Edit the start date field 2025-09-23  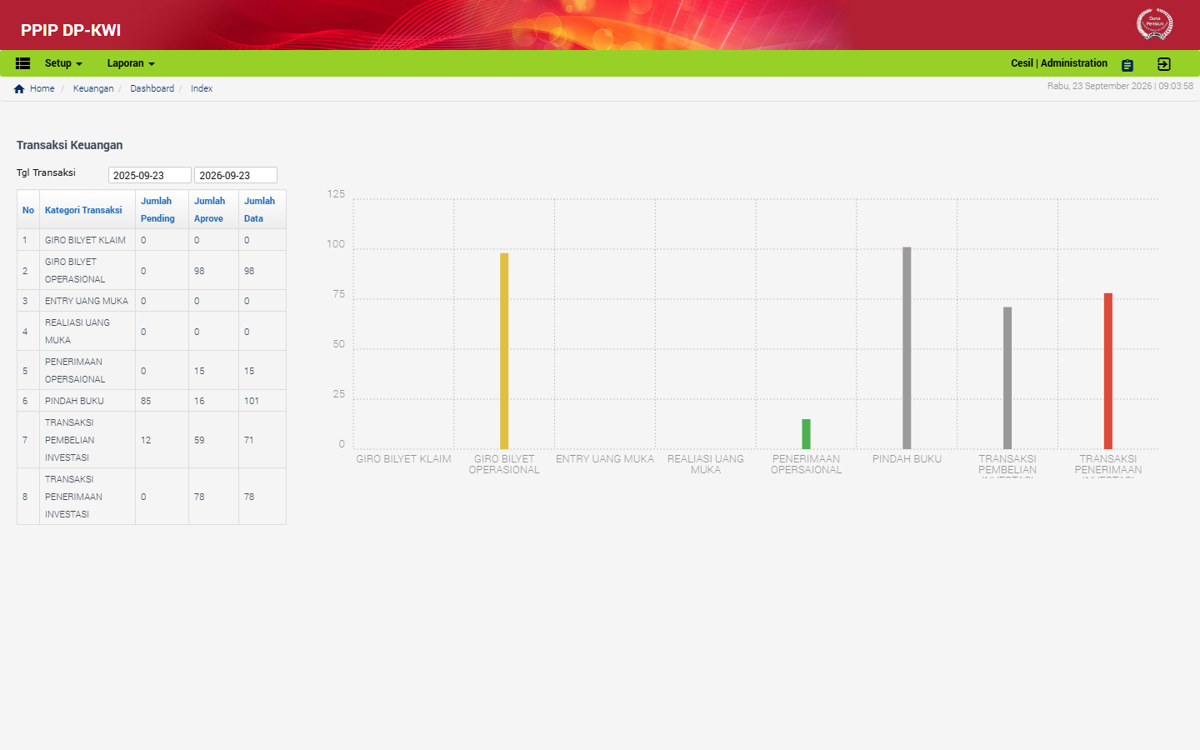pyautogui.click(x=150, y=175)
